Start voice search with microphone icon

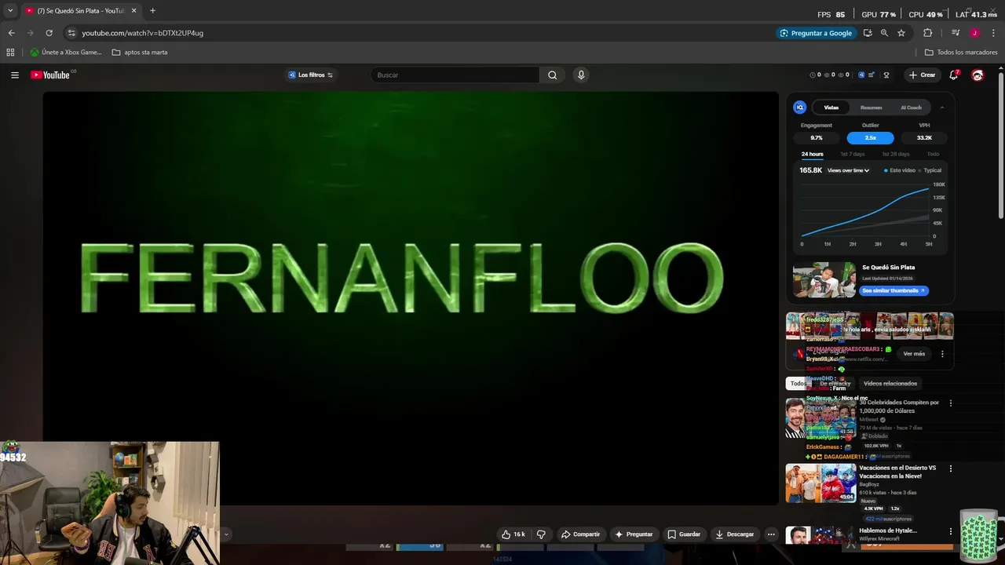[581, 75]
